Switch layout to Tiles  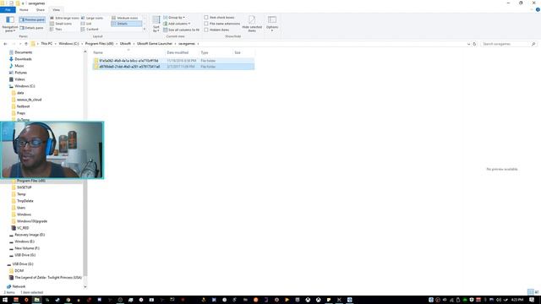point(57,30)
